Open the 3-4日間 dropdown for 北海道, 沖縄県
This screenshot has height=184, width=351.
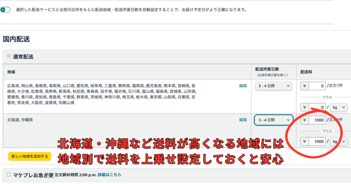[274, 120]
